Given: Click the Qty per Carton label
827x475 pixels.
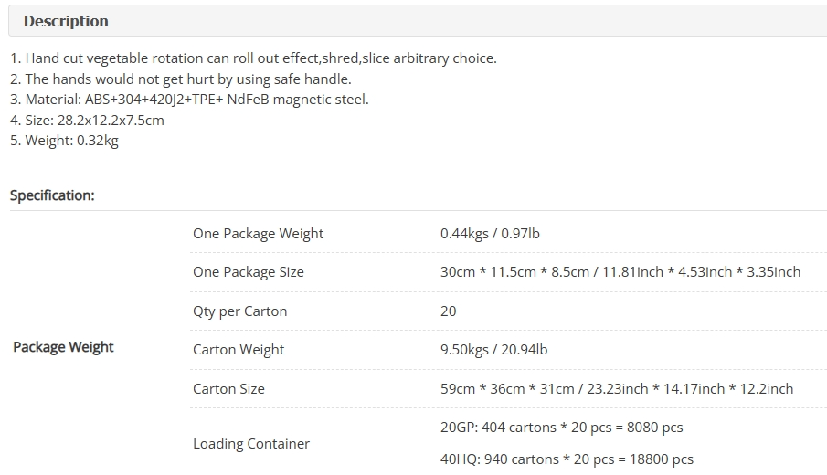Looking at the screenshot, I should (240, 311).
